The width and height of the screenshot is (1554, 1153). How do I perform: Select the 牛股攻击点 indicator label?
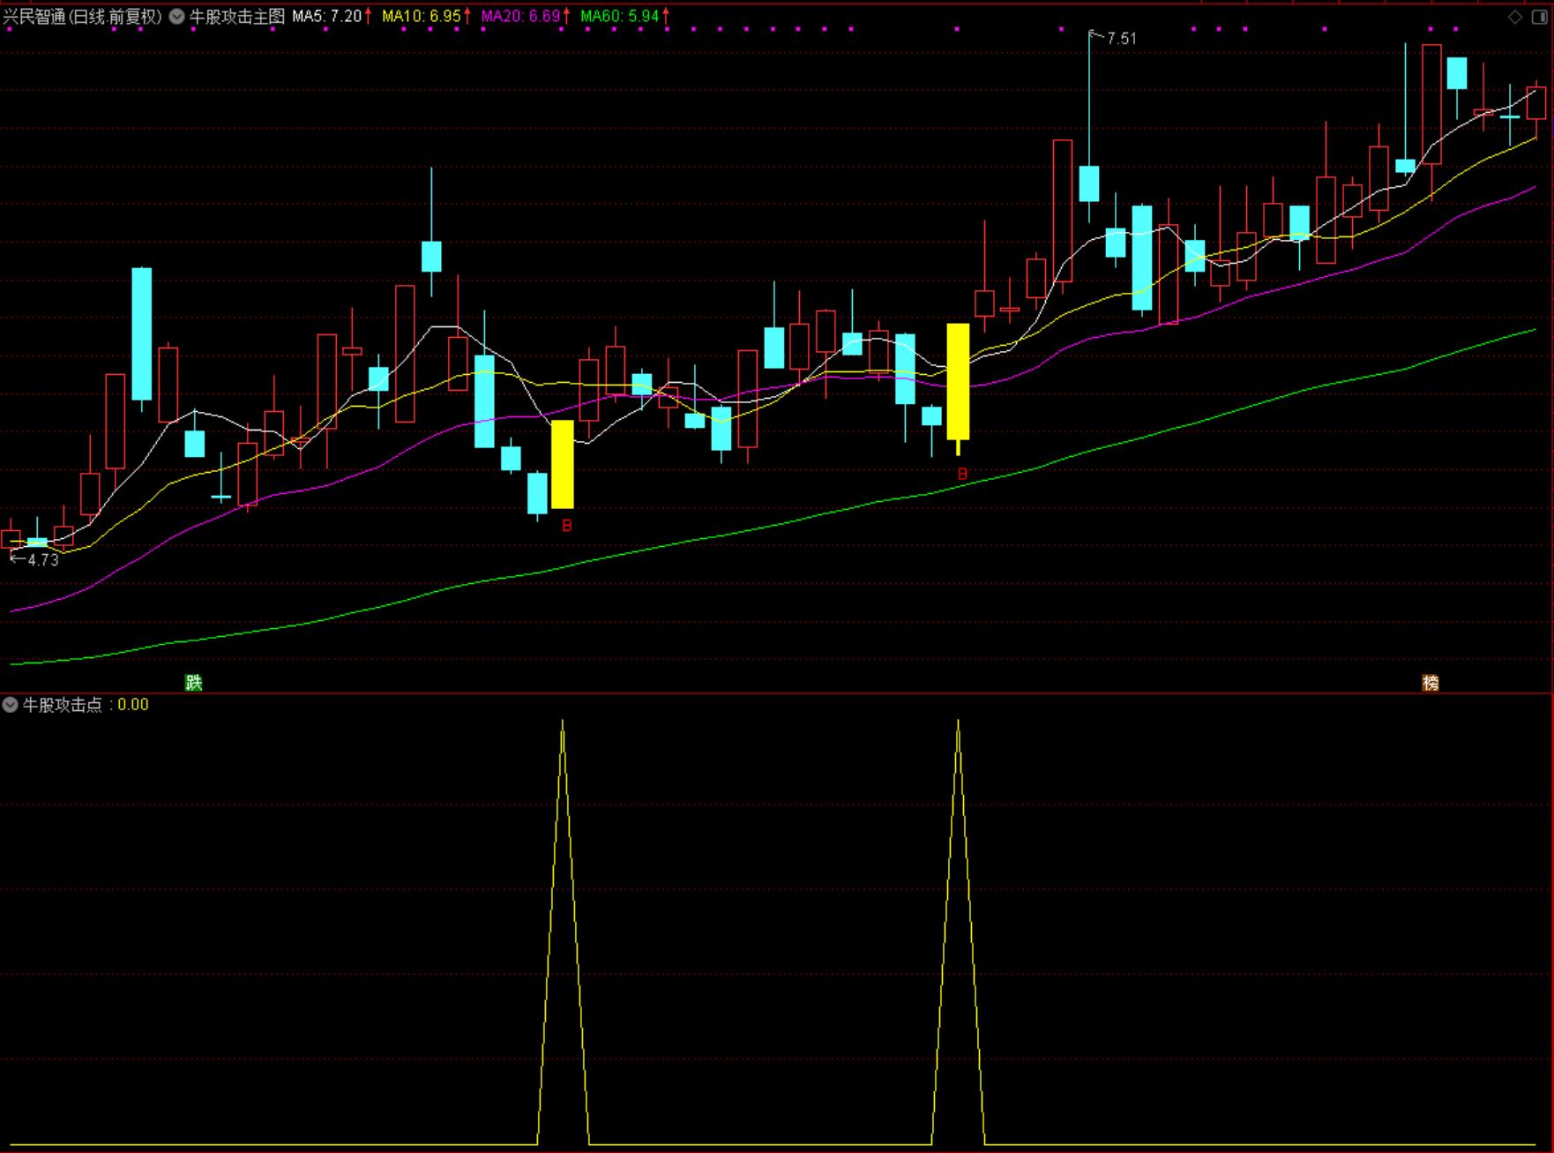(x=63, y=705)
